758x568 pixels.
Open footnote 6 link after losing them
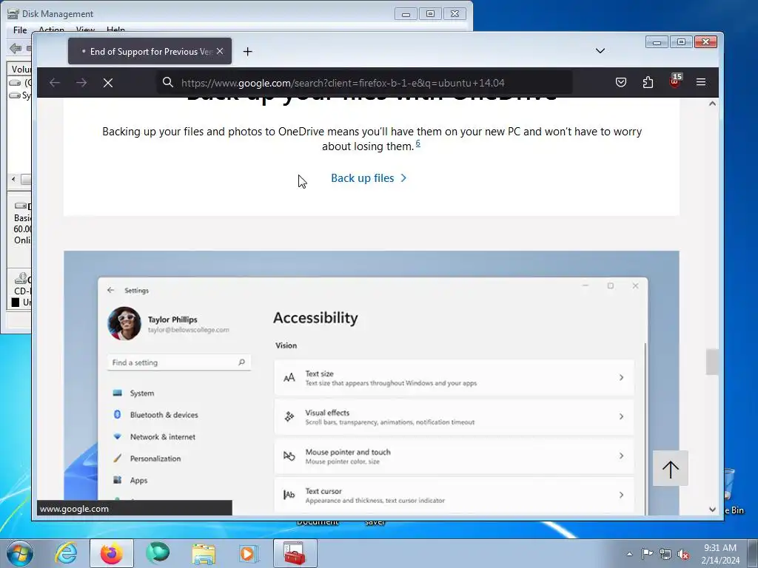(x=418, y=143)
